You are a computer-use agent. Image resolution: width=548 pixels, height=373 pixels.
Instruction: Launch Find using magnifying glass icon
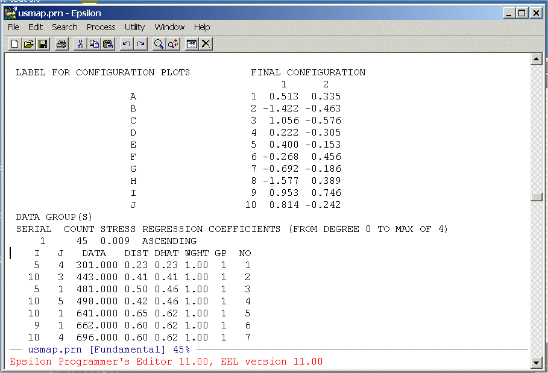[x=159, y=44]
